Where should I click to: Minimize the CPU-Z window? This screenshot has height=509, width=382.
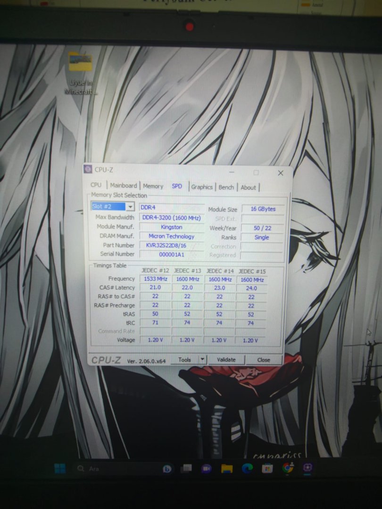coord(232,172)
